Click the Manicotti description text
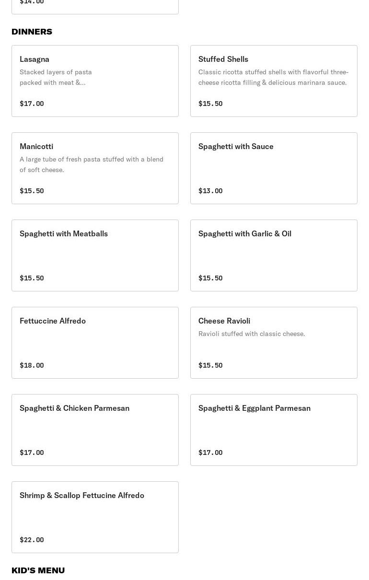 pos(91,164)
